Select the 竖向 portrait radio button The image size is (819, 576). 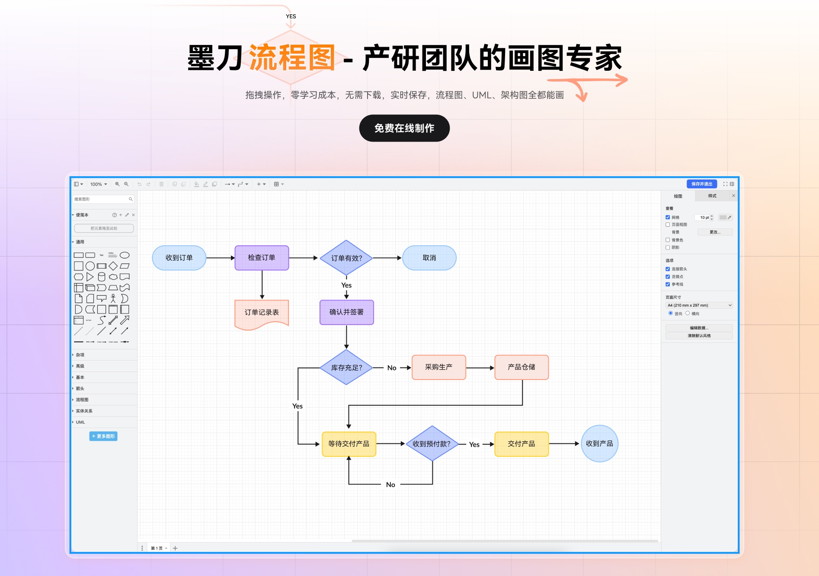point(671,313)
